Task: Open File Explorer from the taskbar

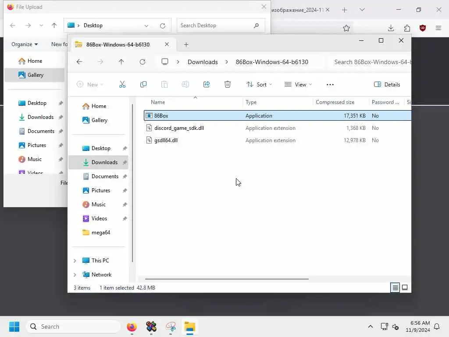Action: [x=189, y=326]
